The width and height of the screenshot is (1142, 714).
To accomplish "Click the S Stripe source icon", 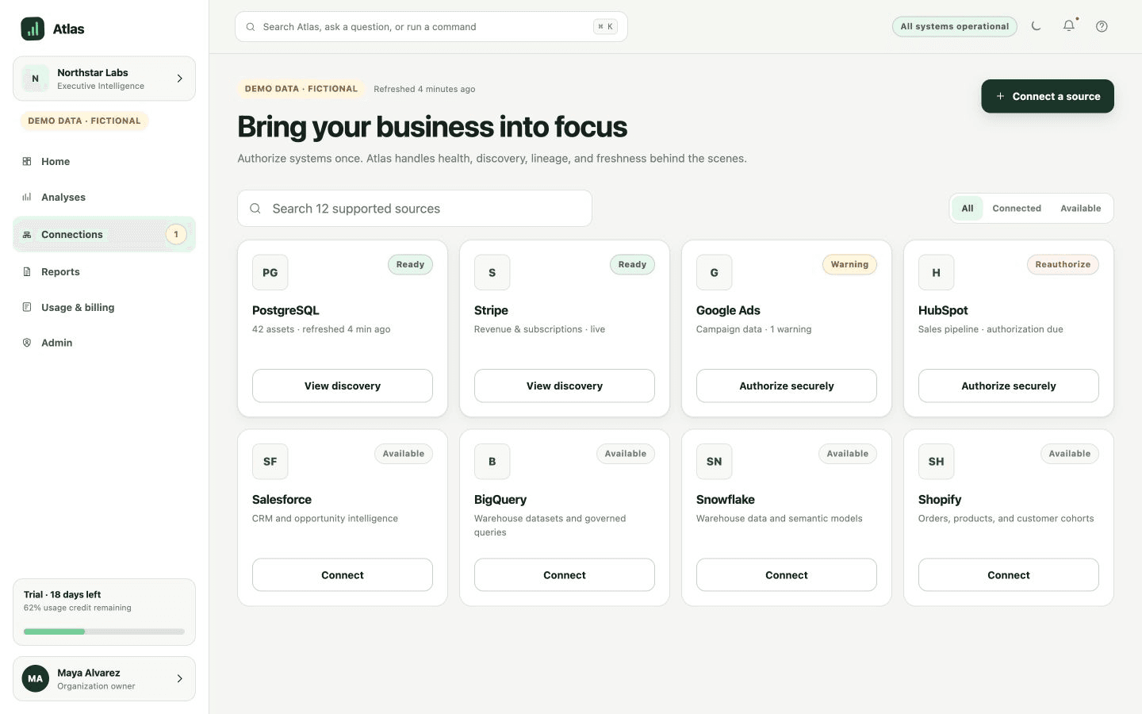I will point(492,272).
